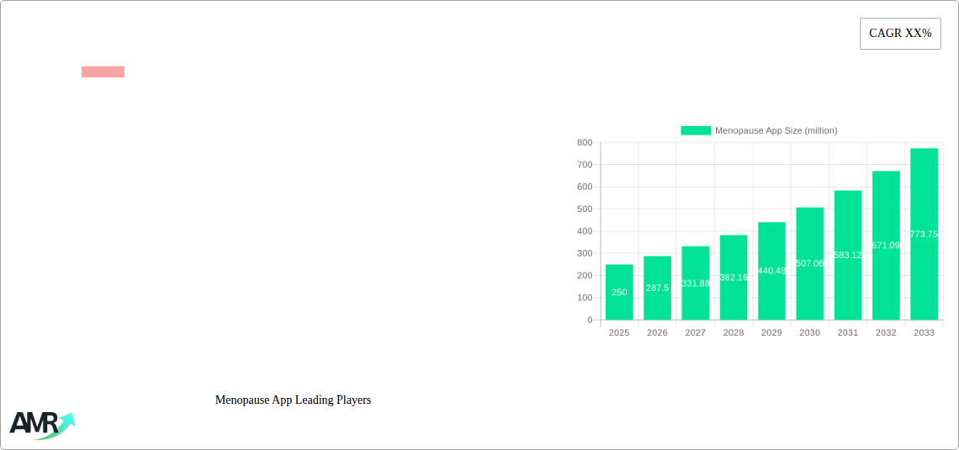This screenshot has height=450, width=959.
Task: Click the 2027 bar showing 331.88
Action: (x=696, y=283)
